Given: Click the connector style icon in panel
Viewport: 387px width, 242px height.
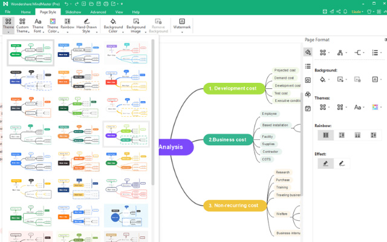Looking at the screenshot, I should coord(357,53).
